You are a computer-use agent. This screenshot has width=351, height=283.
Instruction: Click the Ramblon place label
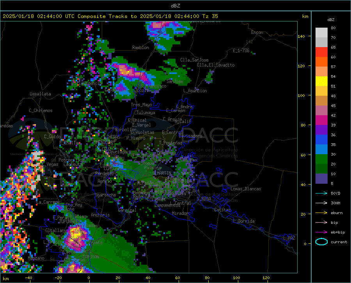coord(140,47)
